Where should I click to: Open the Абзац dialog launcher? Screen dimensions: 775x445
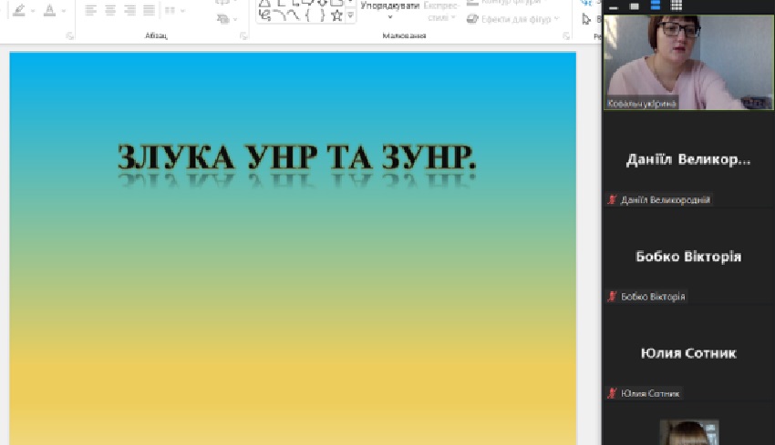[243, 35]
